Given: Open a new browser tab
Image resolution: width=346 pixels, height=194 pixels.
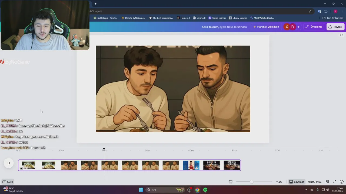Looking at the screenshot, I should pos(95,4).
